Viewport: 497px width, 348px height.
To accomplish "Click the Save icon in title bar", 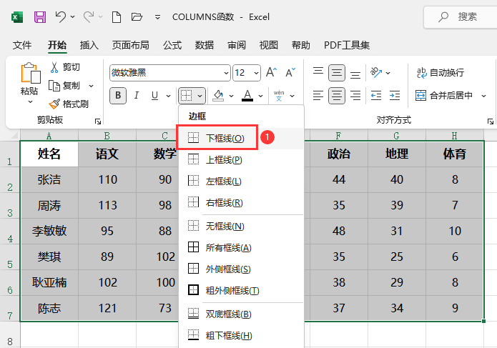I will tap(40, 16).
